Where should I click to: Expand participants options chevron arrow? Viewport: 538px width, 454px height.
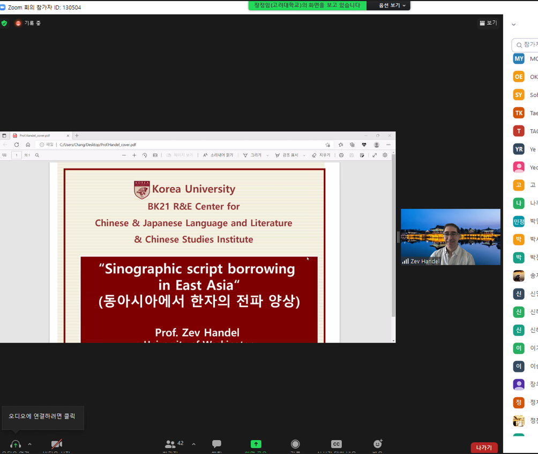coord(193,444)
